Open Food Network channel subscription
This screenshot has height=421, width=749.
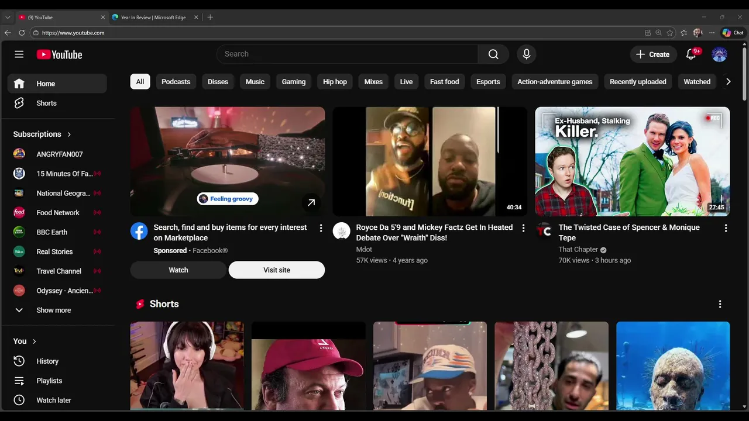point(57,213)
